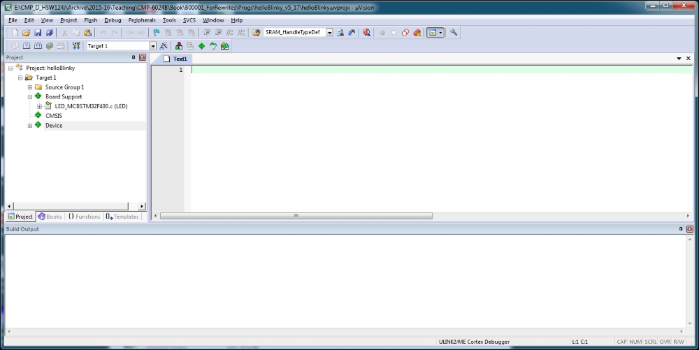
Task: Open Configuration with the wrench icon
Action: [454, 33]
